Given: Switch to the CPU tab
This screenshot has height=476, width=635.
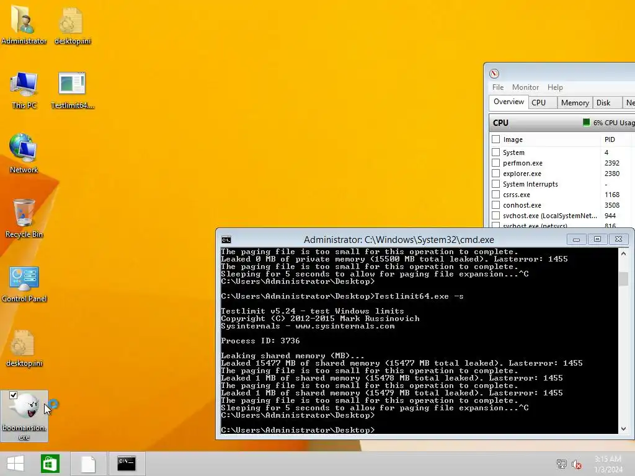Looking at the screenshot, I should pos(542,103).
